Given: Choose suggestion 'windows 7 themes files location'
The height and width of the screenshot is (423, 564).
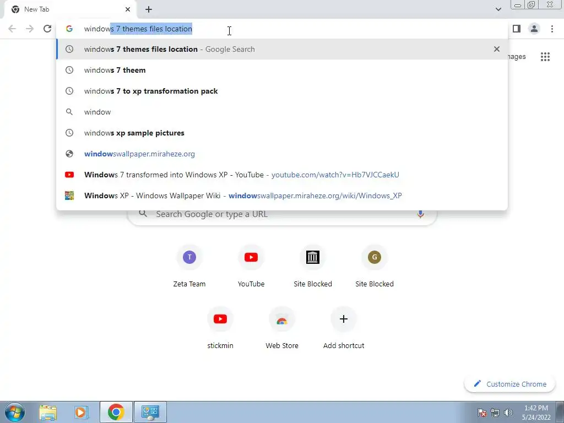Looking at the screenshot, I should tap(282, 49).
